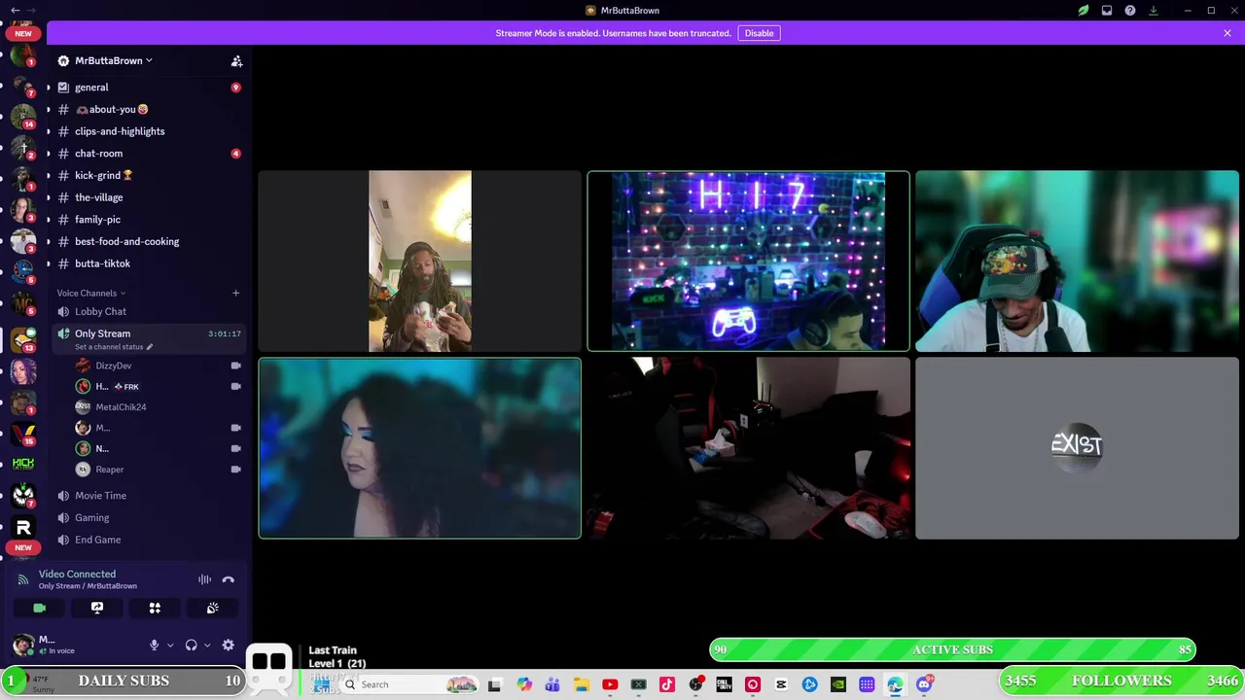Open the about-you channel

pyautogui.click(x=148, y=109)
